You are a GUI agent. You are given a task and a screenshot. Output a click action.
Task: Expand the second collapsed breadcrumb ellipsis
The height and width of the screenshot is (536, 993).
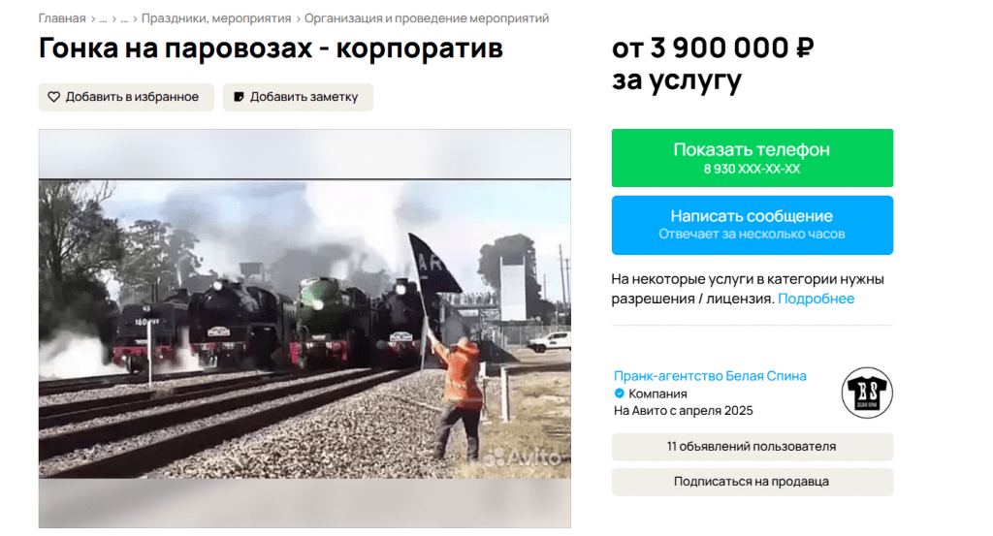click(124, 19)
